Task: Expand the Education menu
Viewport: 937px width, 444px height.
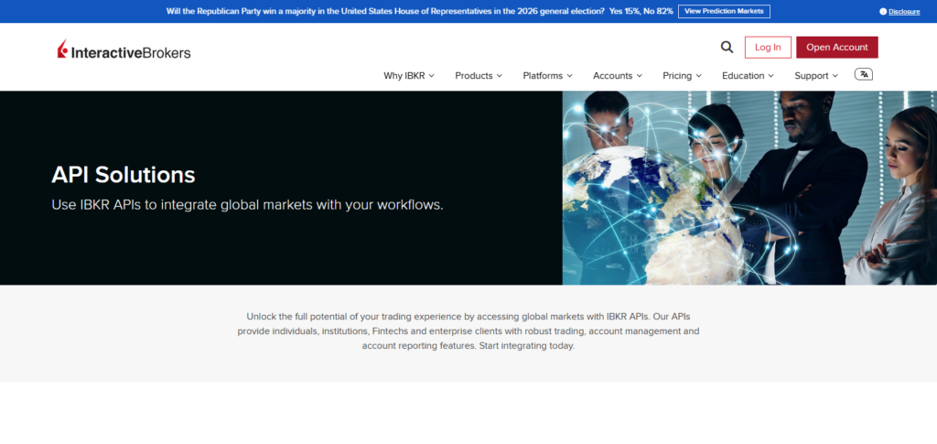Action: click(748, 76)
